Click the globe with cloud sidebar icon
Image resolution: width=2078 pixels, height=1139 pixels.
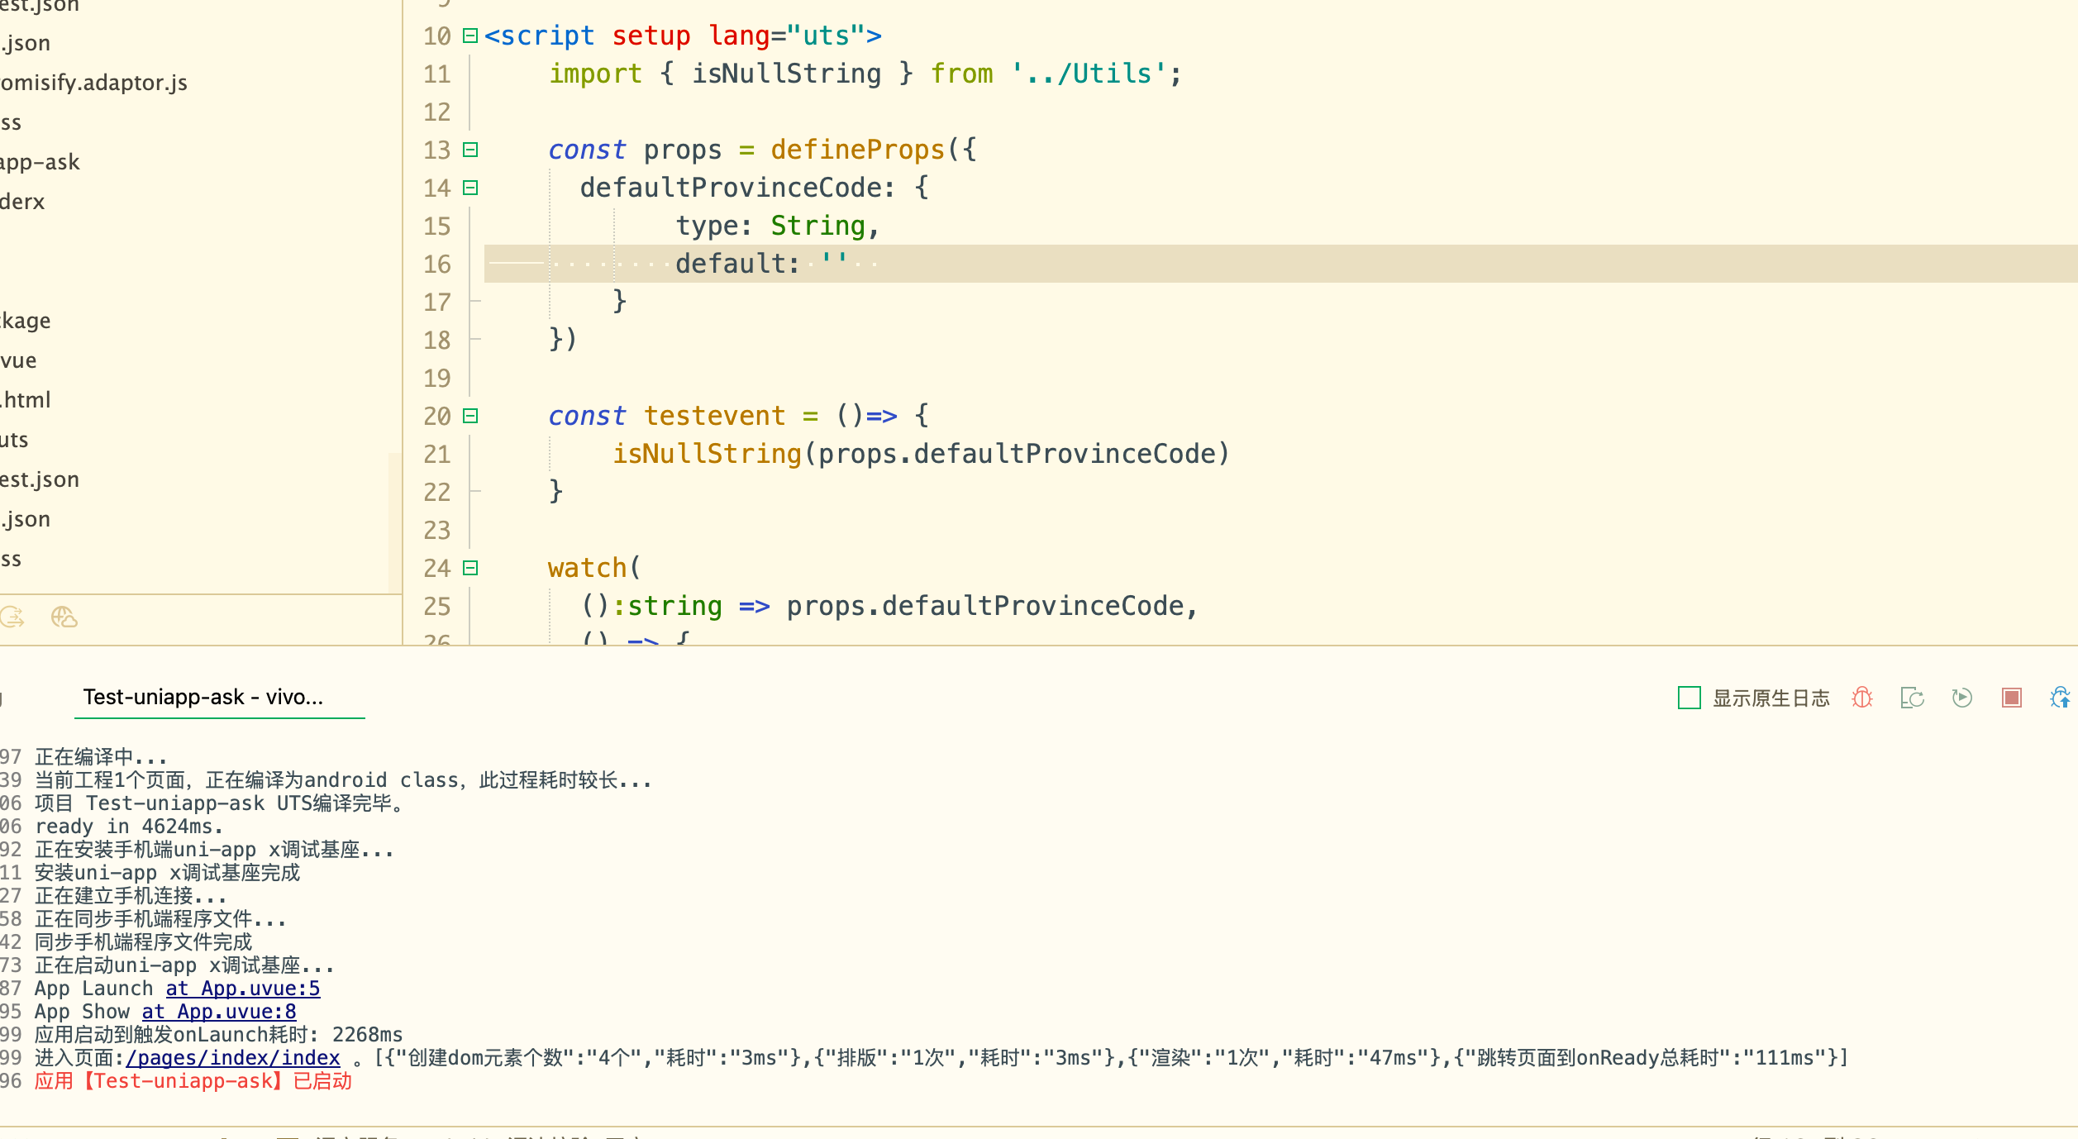pyautogui.click(x=64, y=617)
